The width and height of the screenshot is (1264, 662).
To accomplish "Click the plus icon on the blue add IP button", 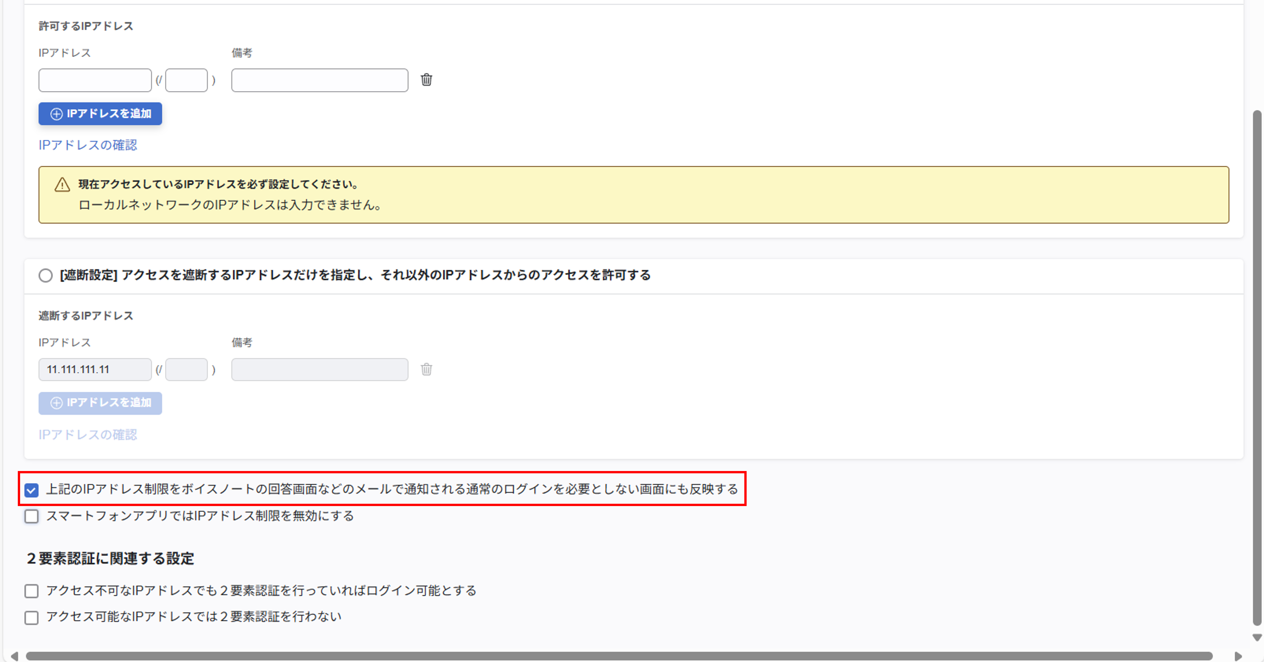I will (x=57, y=113).
